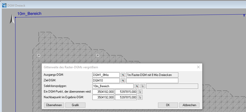This screenshot has height=112, width=246.
Task: Edit the DGM-Punkt Y value in row Ein DGM-Punkt
Action: pyautogui.click(x=126, y=92)
